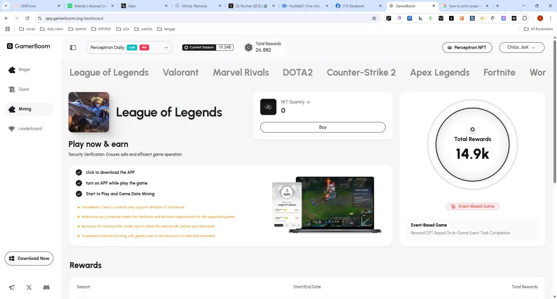
Task: Click the page vertical scrollbar
Action: click(x=554, y=111)
